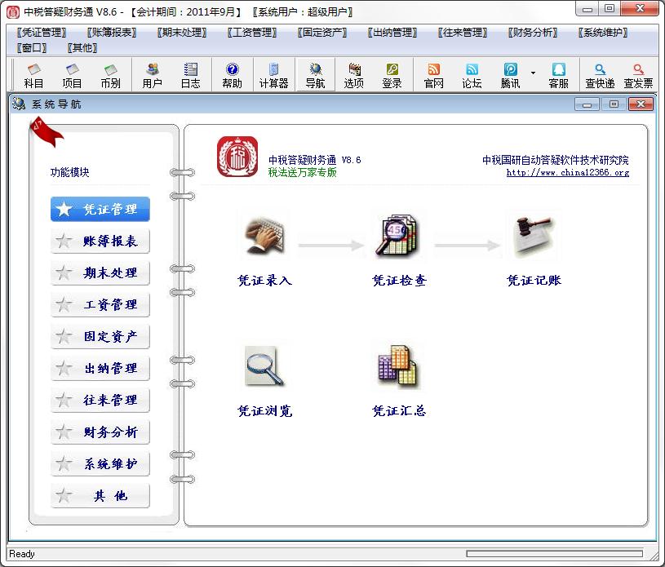Click the 系统导航 window title icon
Image resolution: width=665 pixels, height=567 pixels.
pos(19,104)
